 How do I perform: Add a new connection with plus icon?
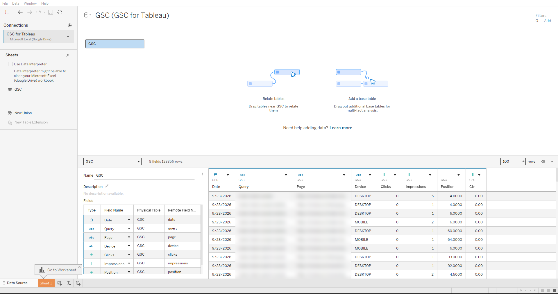pos(70,26)
